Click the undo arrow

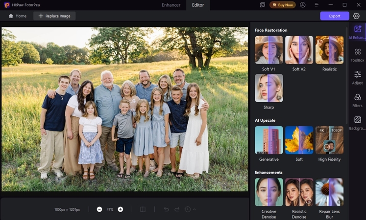coord(166,209)
